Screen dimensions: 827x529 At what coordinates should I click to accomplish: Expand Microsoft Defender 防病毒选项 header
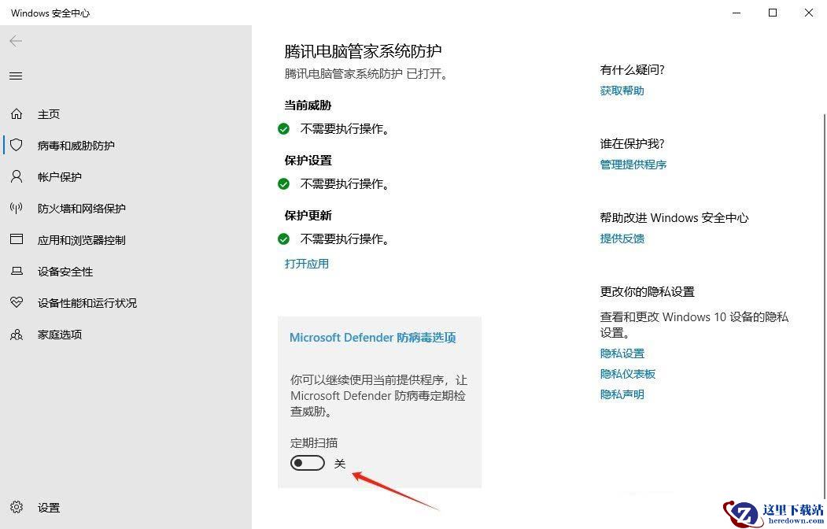(x=372, y=338)
